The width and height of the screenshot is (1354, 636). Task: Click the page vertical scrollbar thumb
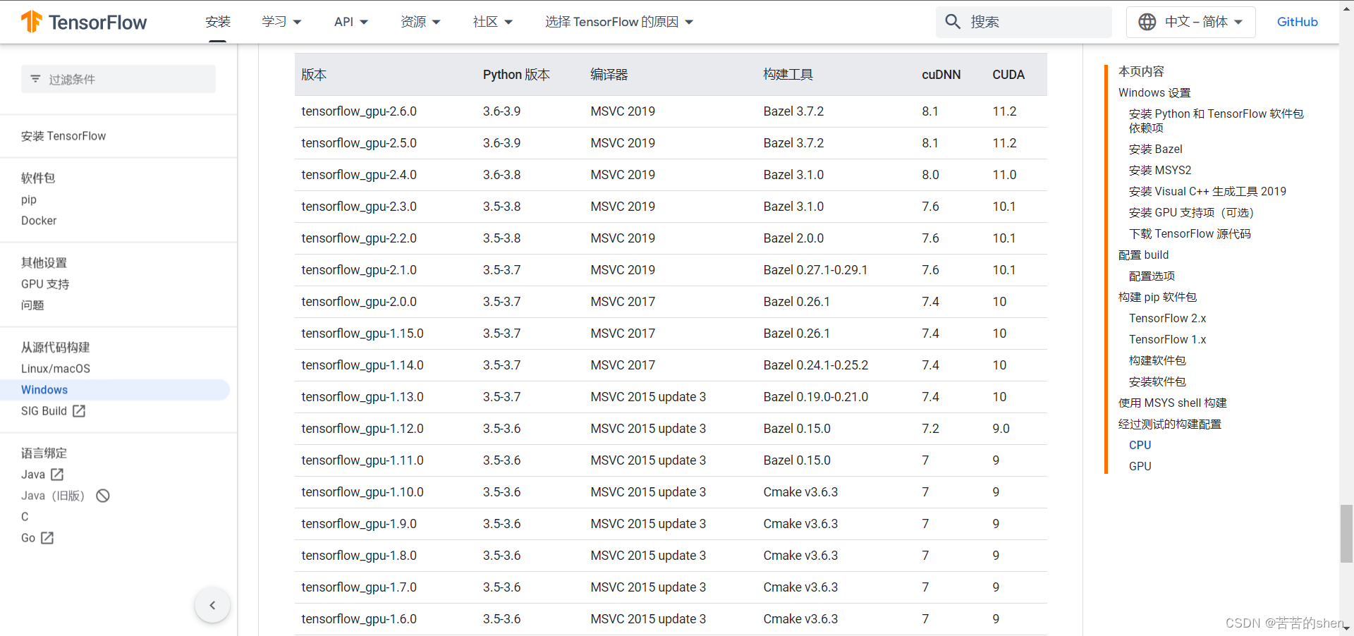click(x=1346, y=533)
